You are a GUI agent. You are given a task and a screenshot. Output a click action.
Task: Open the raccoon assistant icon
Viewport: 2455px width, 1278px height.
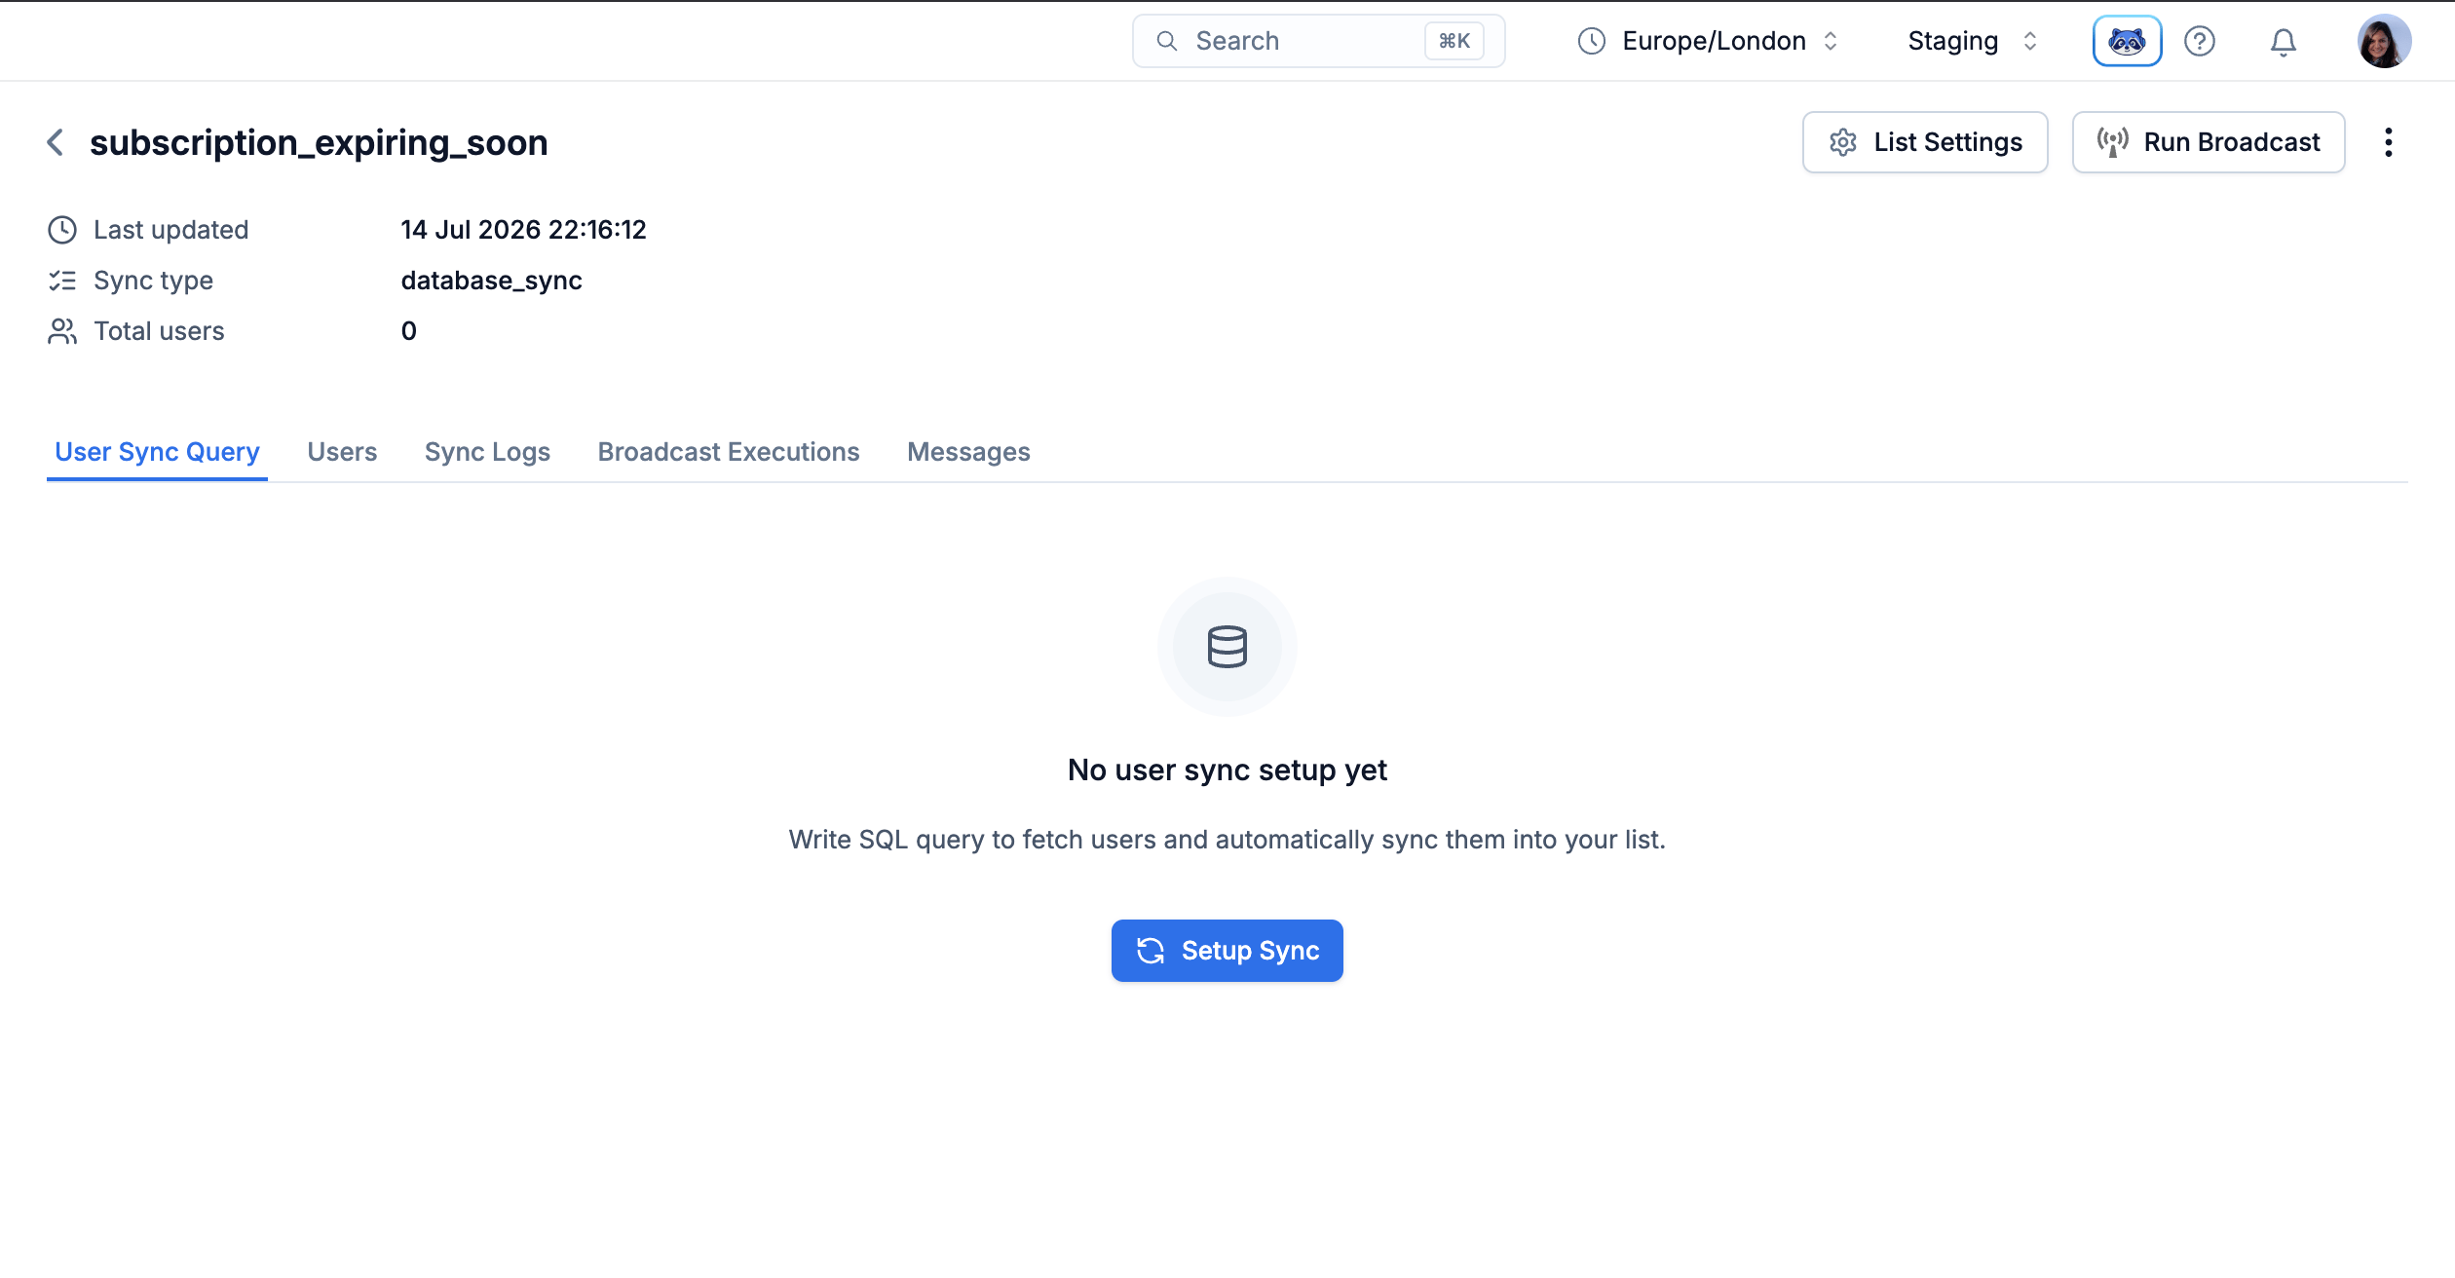point(2127,41)
